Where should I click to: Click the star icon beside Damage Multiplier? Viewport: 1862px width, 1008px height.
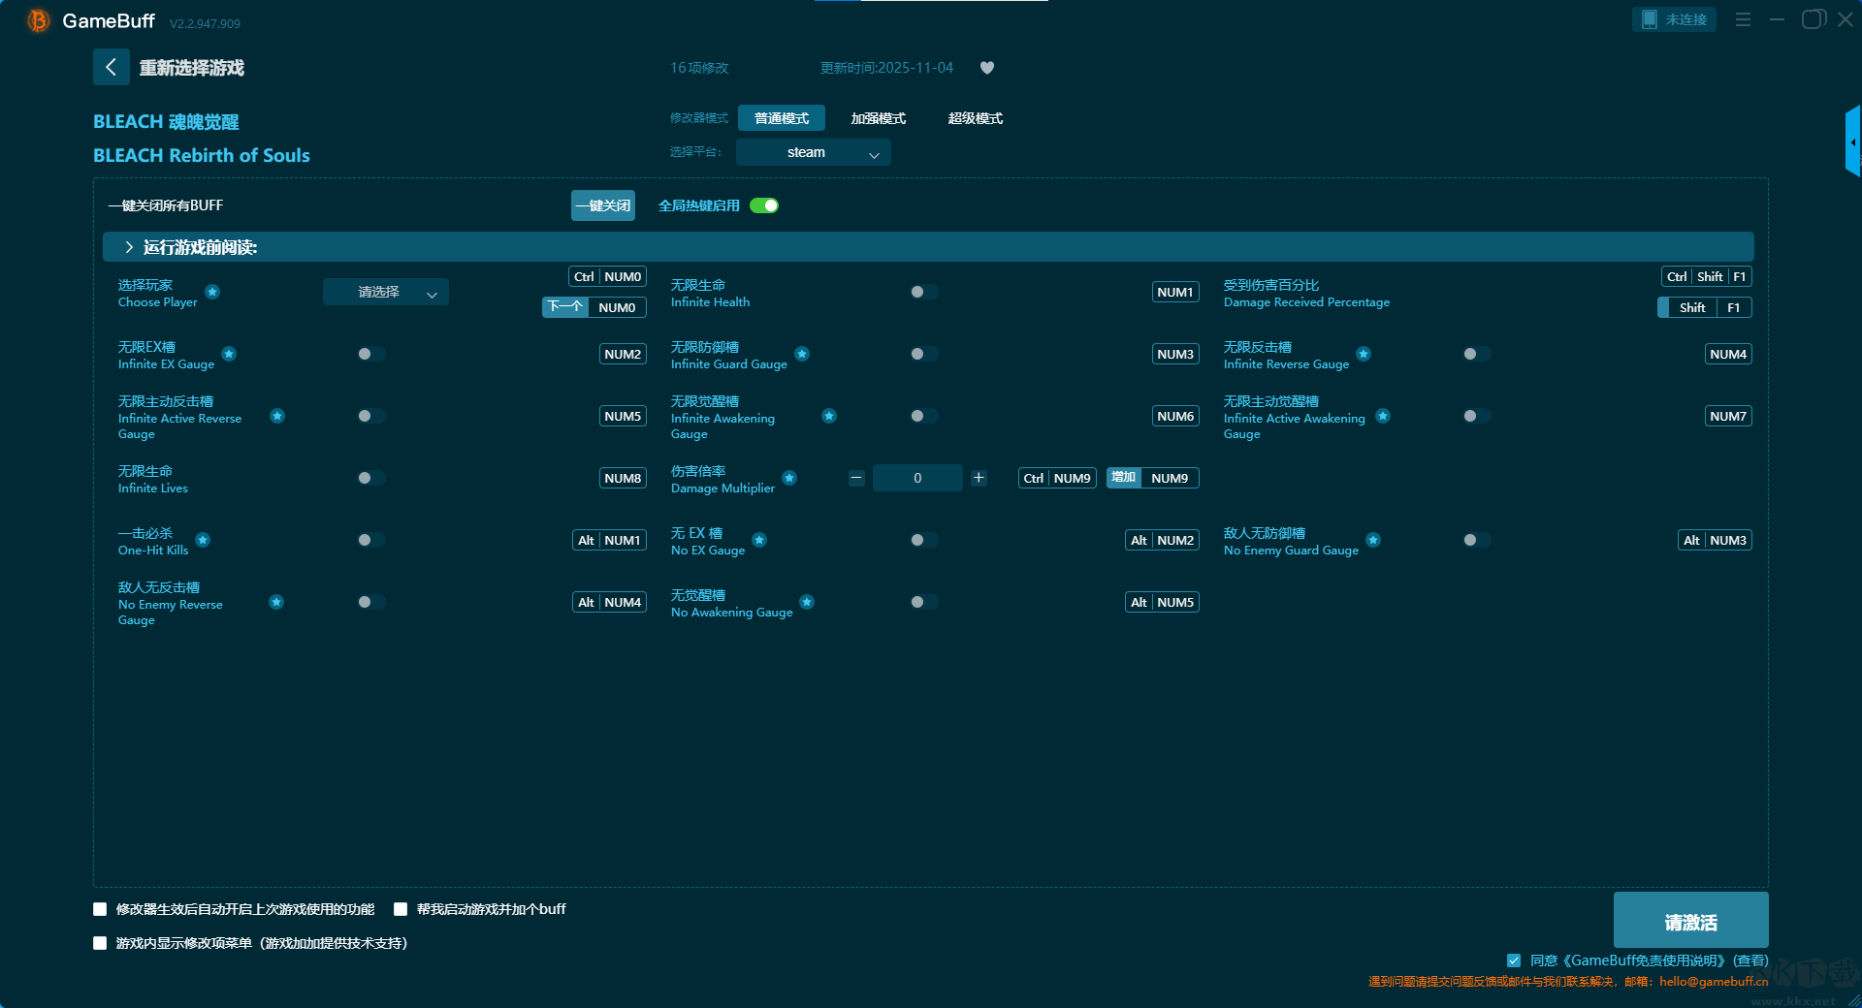(789, 478)
